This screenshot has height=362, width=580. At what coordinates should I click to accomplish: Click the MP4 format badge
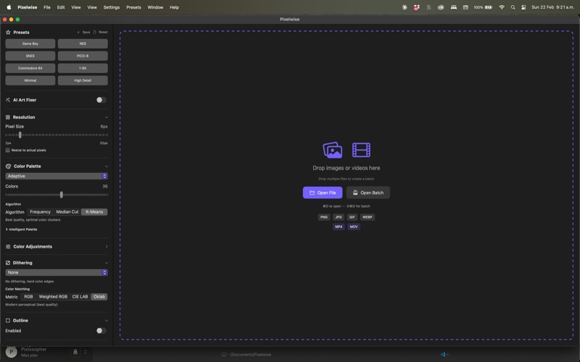point(339,227)
